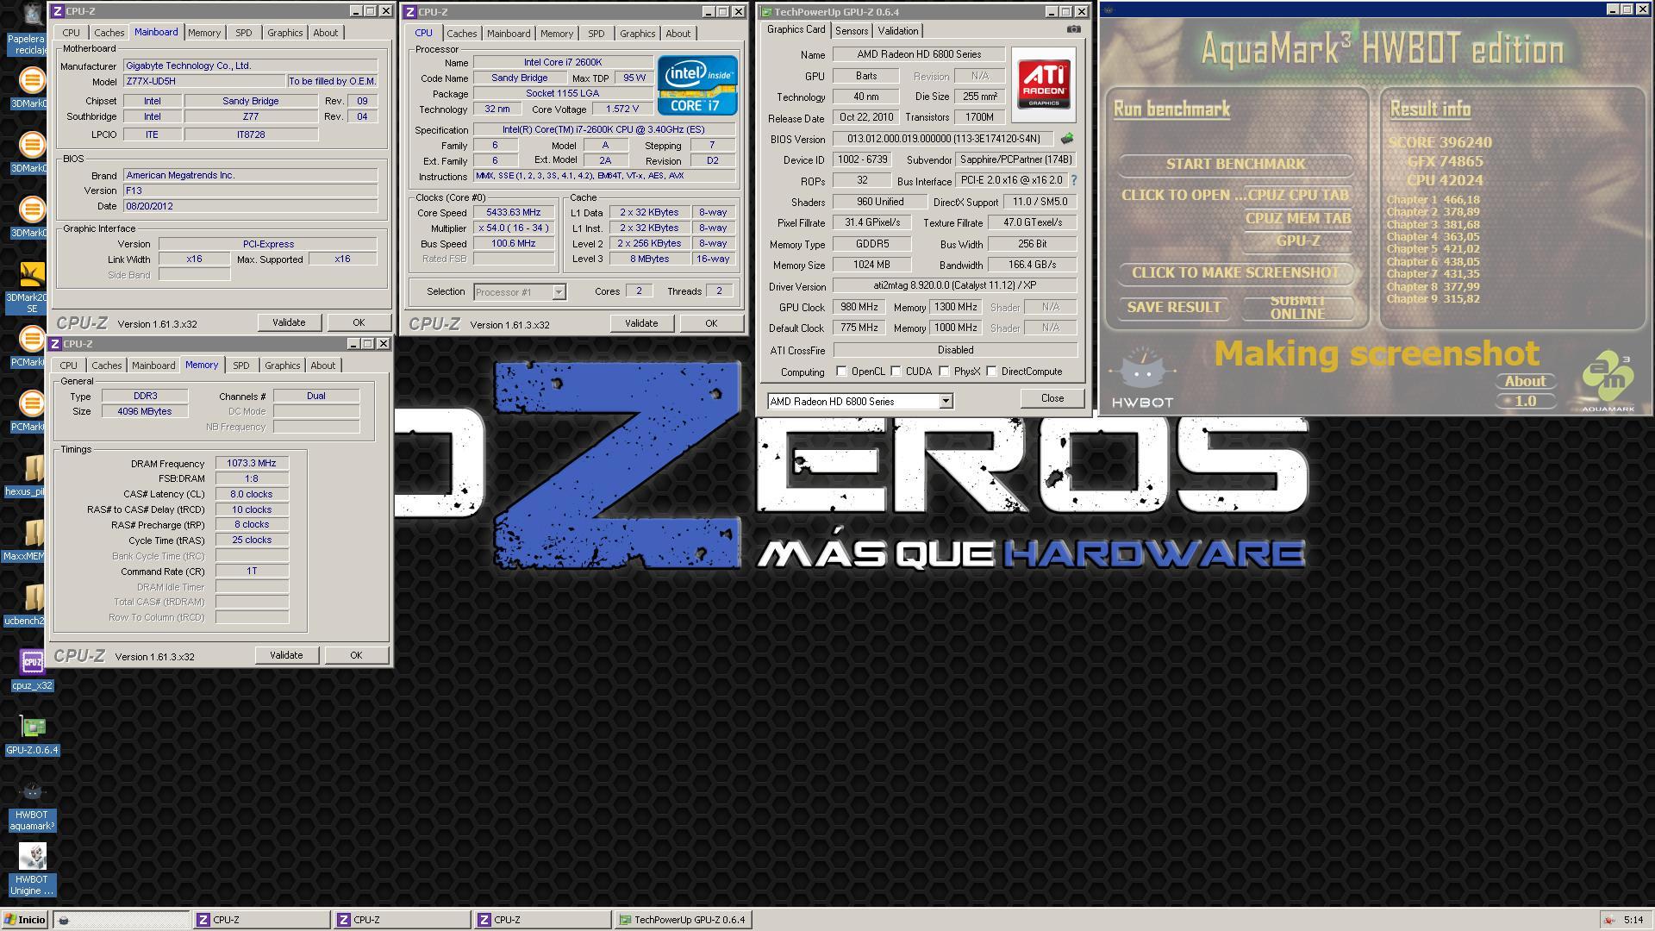The image size is (1655, 931).
Task: Click the HWBOT logo in AquaMark window
Action: [x=1142, y=377]
